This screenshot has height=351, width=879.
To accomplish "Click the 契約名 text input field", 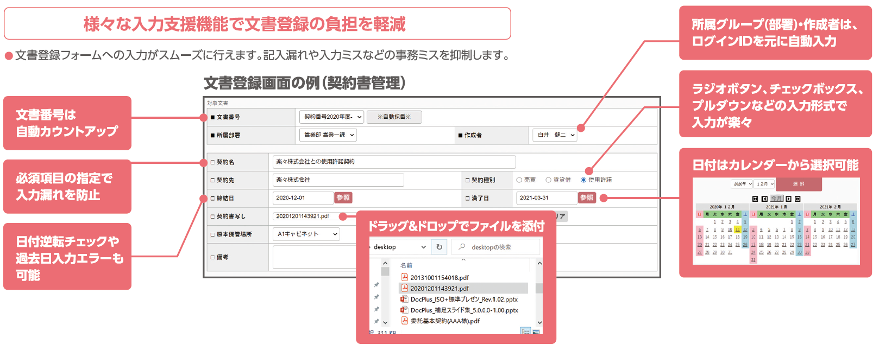I will point(394,162).
